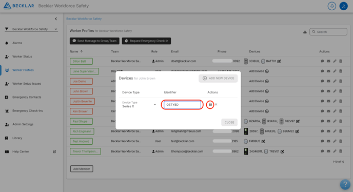Download worker profiles list

pos(305,32)
